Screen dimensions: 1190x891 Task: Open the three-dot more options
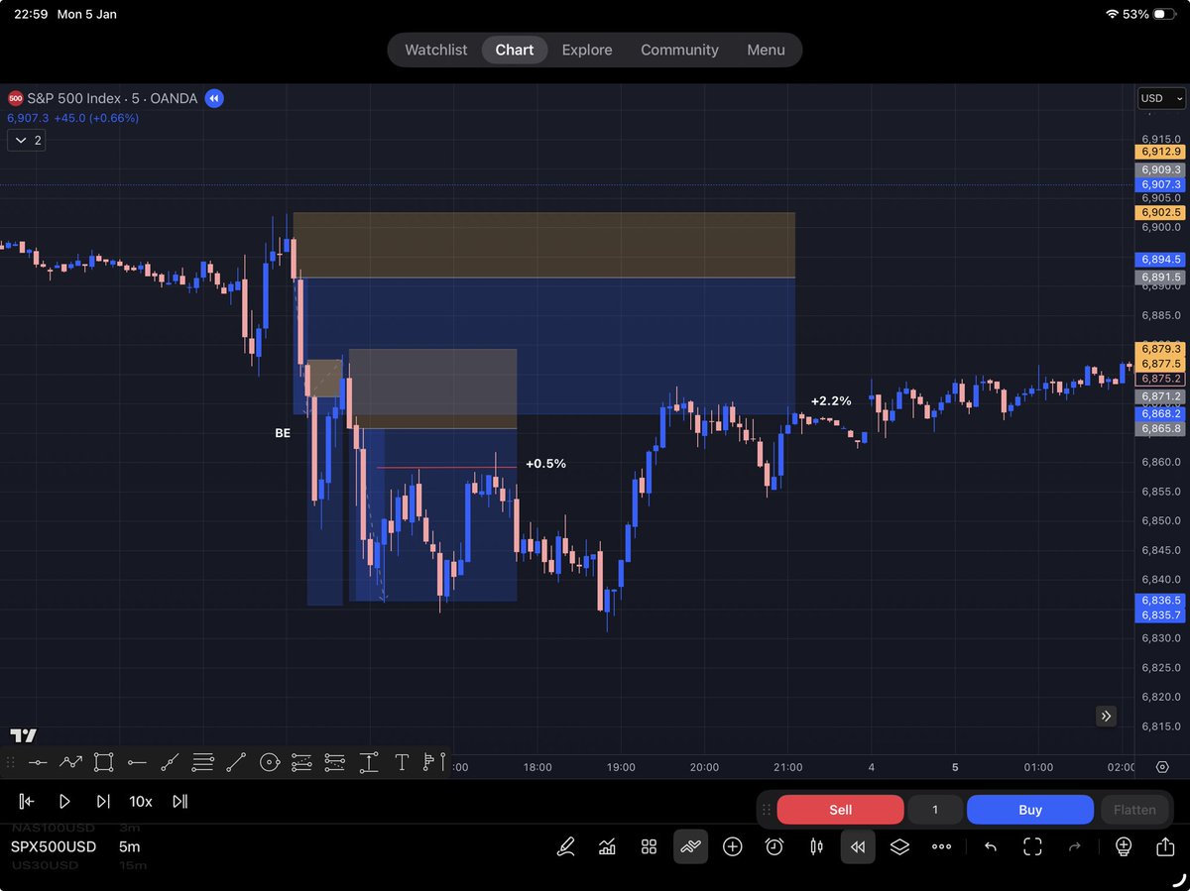(x=942, y=846)
